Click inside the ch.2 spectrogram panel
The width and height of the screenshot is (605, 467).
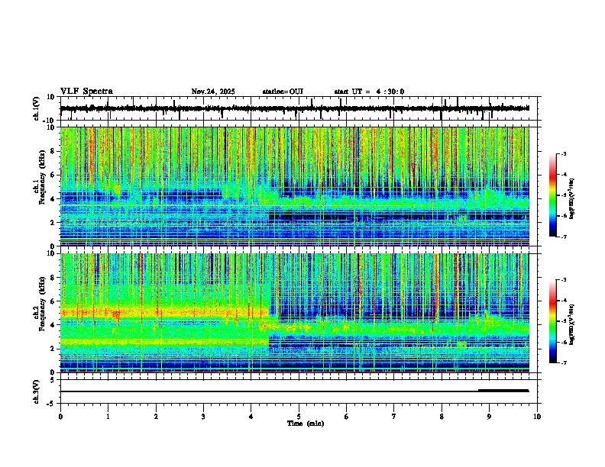(x=295, y=313)
